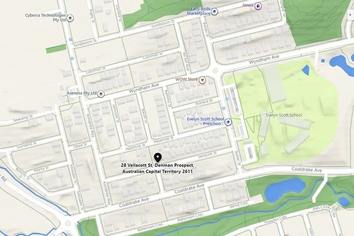Click the Cyberra Technologies business icon

click(x=71, y=18)
